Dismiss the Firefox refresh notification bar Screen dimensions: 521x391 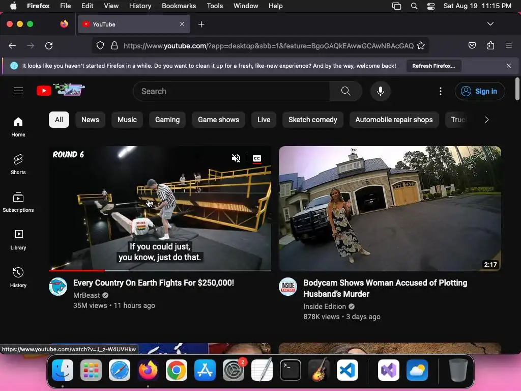click(x=509, y=66)
